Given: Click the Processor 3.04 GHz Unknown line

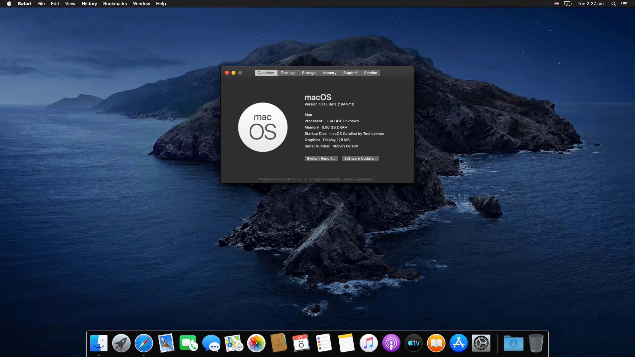Looking at the screenshot, I should click(x=331, y=121).
